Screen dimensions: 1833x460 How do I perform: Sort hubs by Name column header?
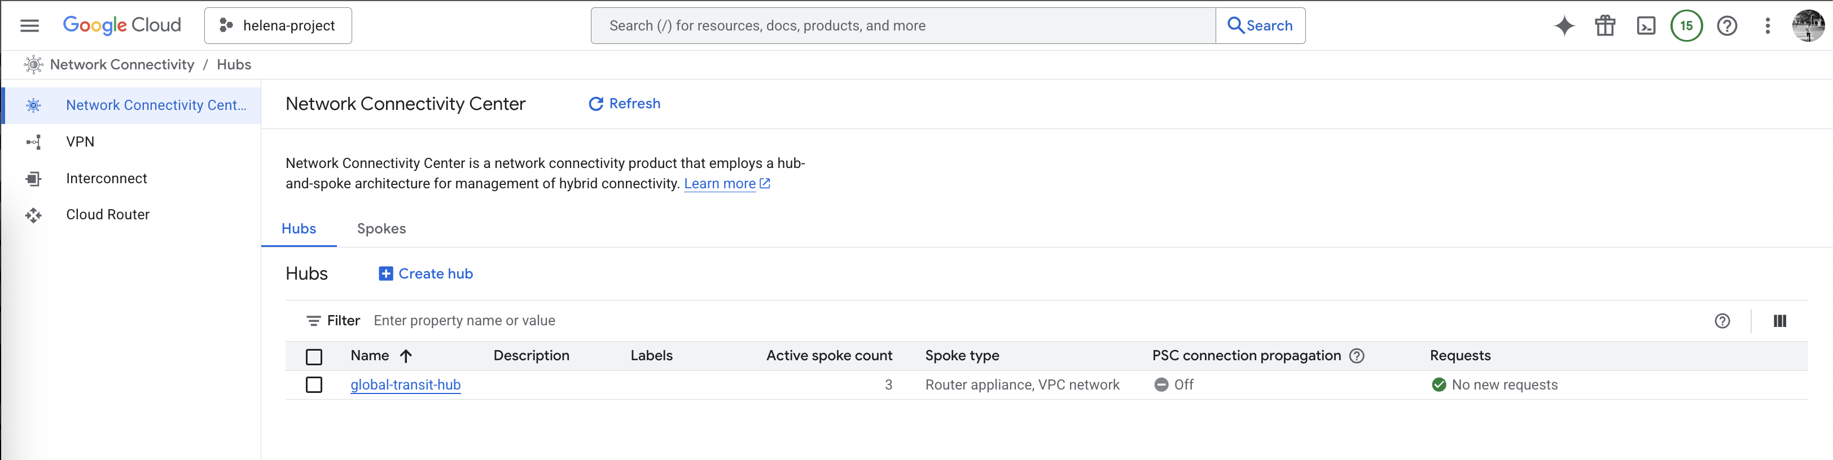(370, 356)
